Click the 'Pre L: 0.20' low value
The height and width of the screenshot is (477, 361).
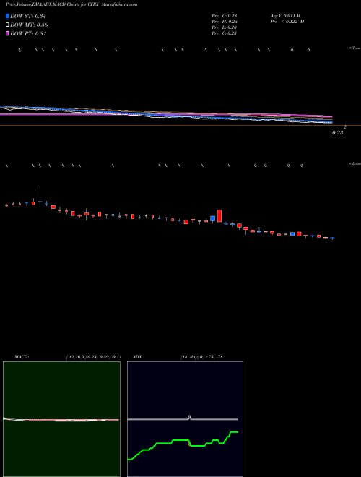pyautogui.click(x=225, y=27)
